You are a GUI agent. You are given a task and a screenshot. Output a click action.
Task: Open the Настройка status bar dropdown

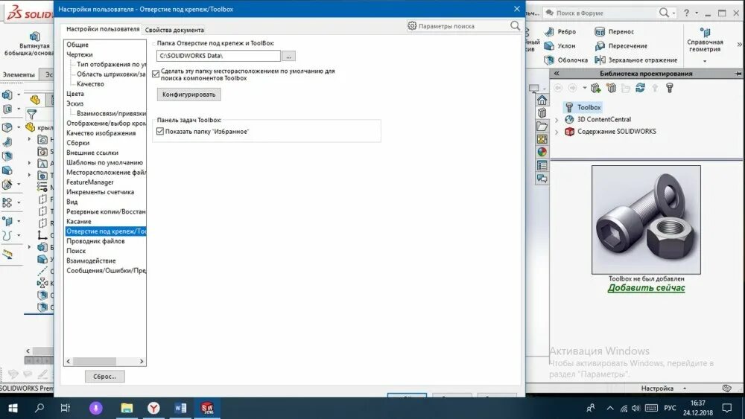(x=685, y=388)
